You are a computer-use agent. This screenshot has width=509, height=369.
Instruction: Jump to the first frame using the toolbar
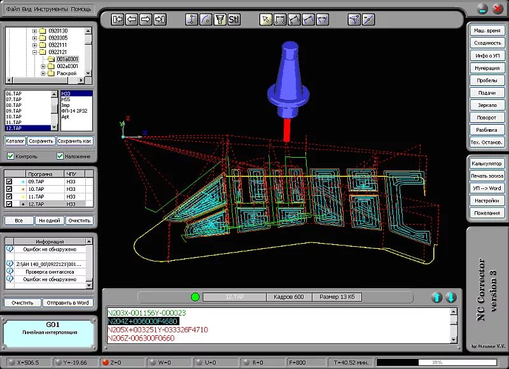coord(117,20)
